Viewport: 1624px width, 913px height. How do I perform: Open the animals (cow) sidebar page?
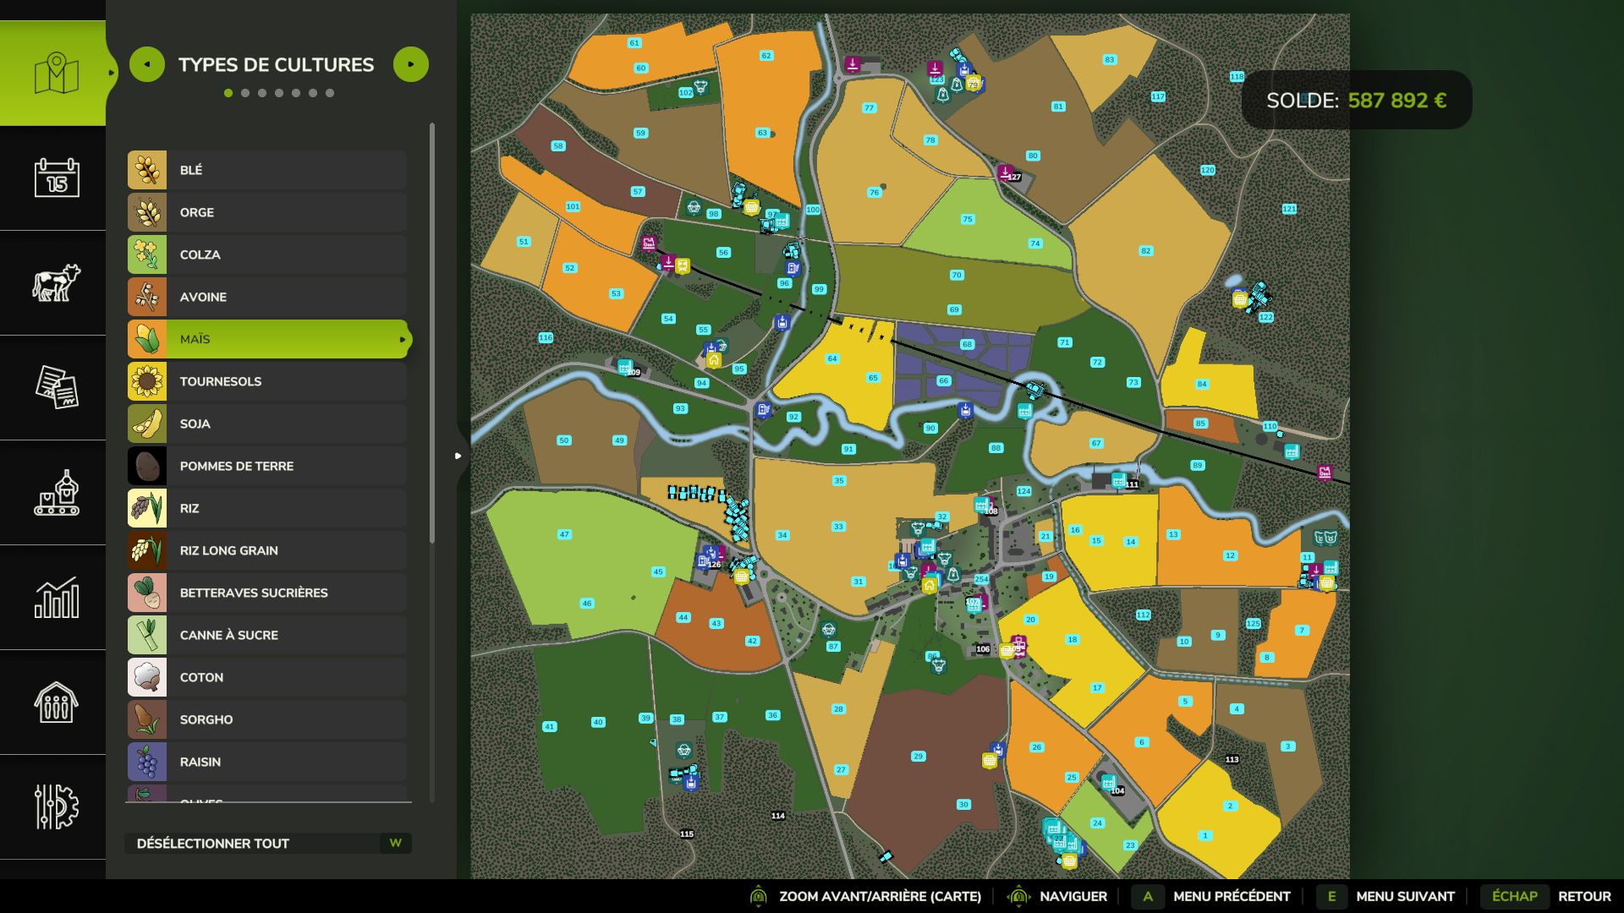coord(56,283)
